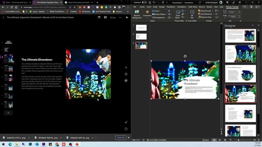The height and width of the screenshot is (147, 262).
Task: Open a new browser tab
Action: [97, 2]
